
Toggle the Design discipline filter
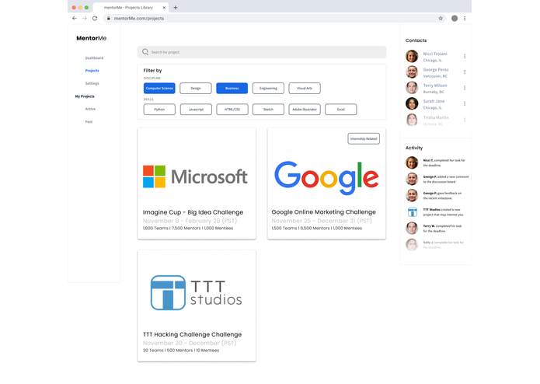196,88
